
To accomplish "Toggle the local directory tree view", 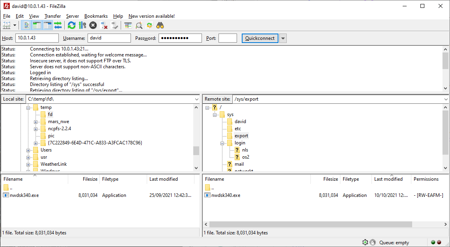I will click(x=37, y=26).
